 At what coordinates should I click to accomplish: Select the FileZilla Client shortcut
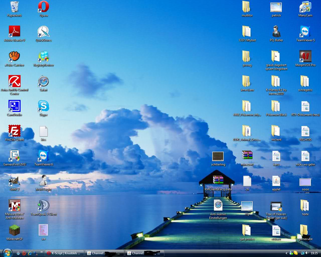pos(15,131)
